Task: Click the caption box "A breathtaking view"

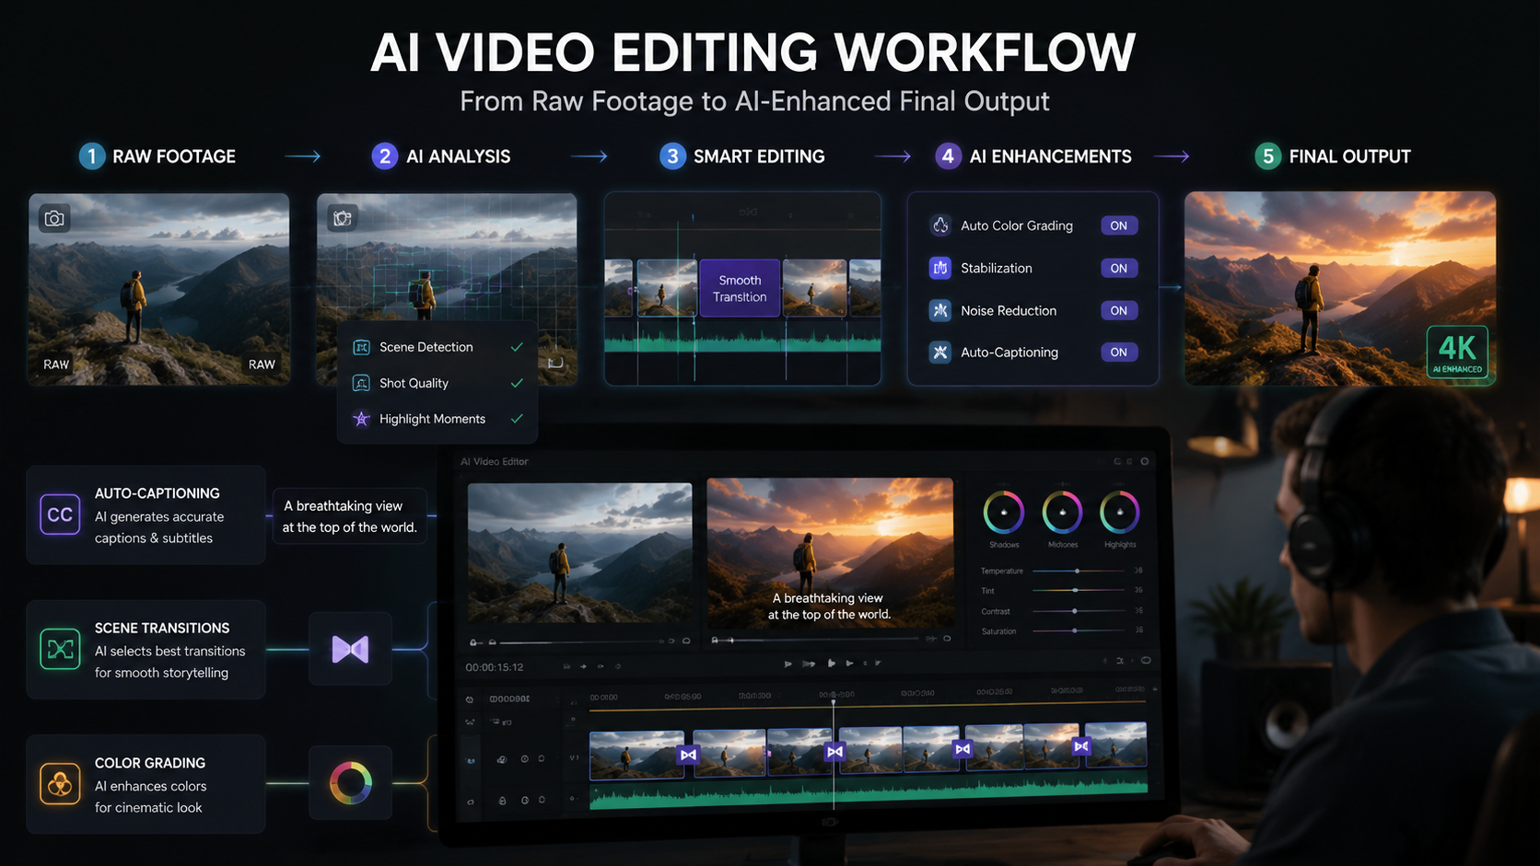Action: tap(349, 516)
